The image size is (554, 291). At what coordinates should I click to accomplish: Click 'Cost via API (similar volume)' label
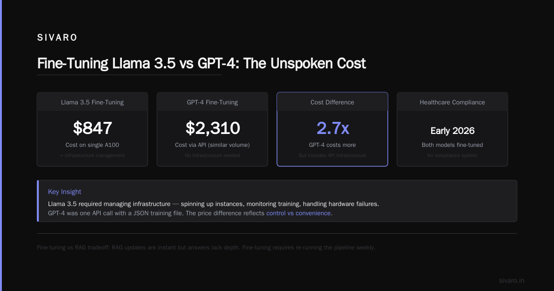pyautogui.click(x=212, y=145)
